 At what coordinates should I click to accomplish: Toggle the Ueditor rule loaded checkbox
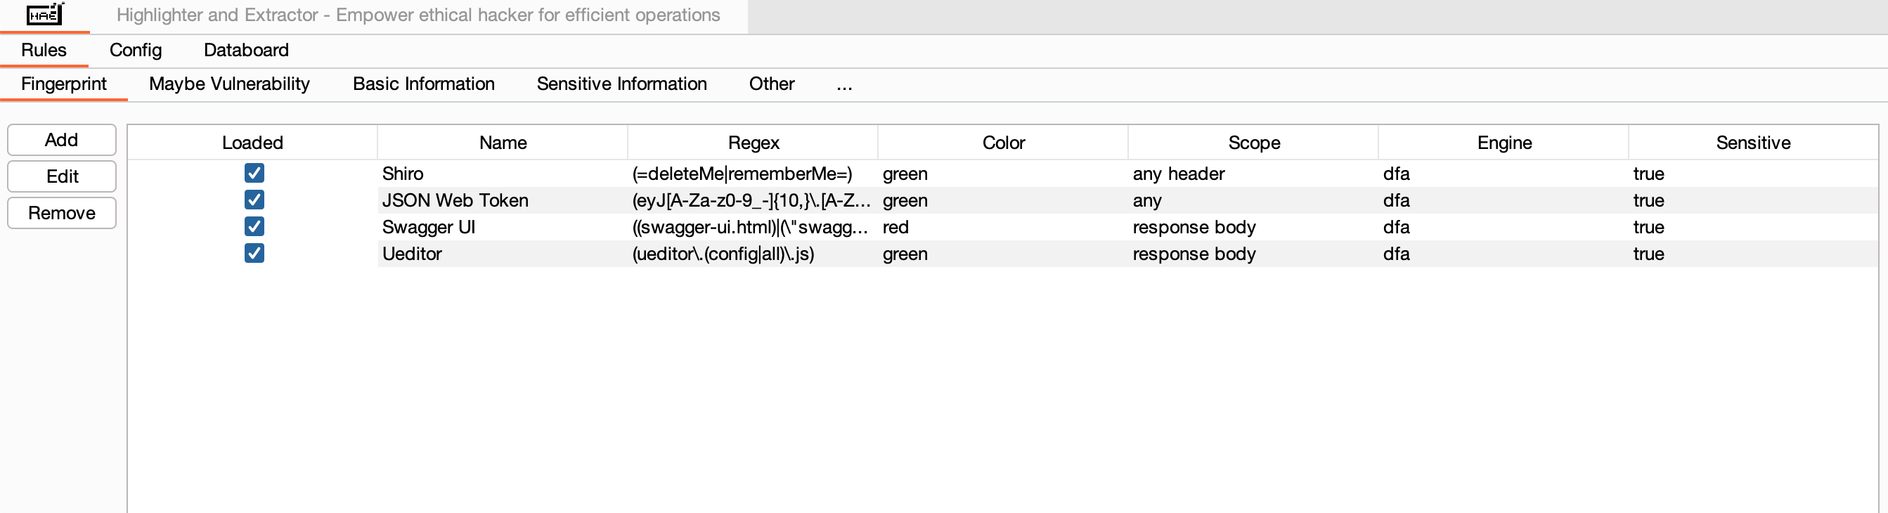click(x=254, y=254)
